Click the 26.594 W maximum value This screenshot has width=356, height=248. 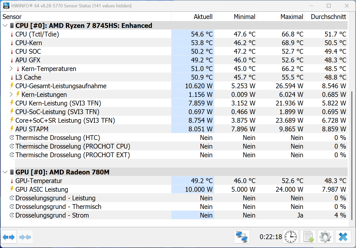[289, 86]
